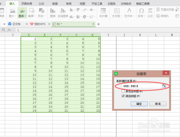Click the table data source input field
The height and width of the screenshot is (137, 180).
pyautogui.click(x=142, y=86)
